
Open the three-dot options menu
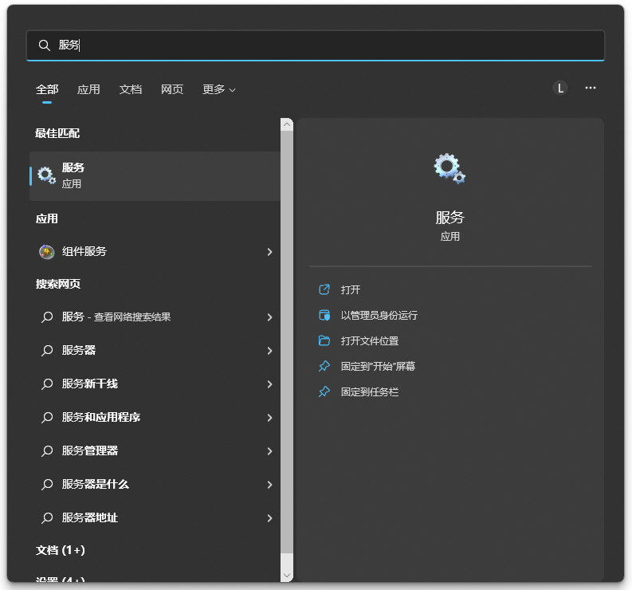pyautogui.click(x=591, y=88)
